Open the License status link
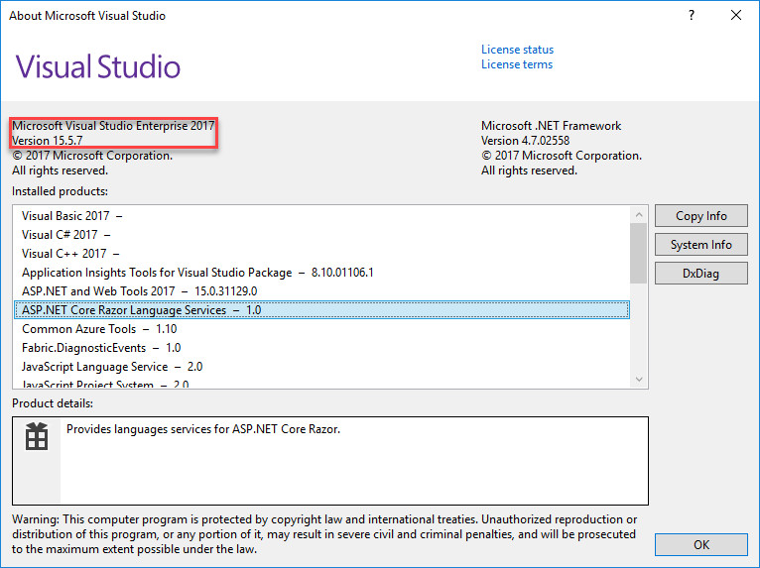760x568 pixels. [517, 50]
